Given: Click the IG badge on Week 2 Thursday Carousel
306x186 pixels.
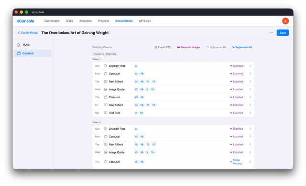Looking at the screenshot, I should [136, 162].
